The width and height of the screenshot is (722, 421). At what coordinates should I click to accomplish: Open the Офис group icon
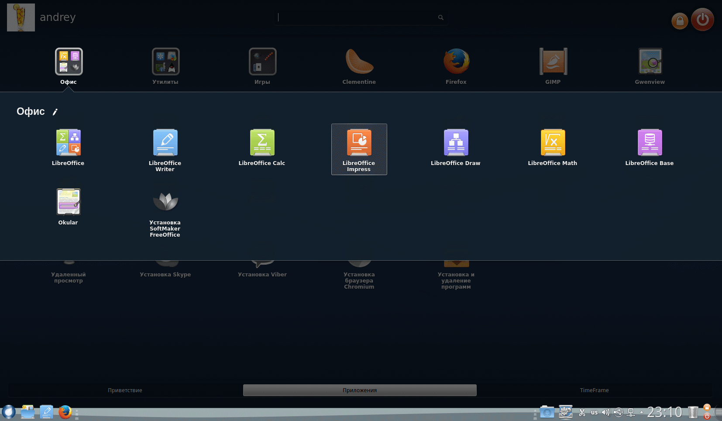click(69, 62)
